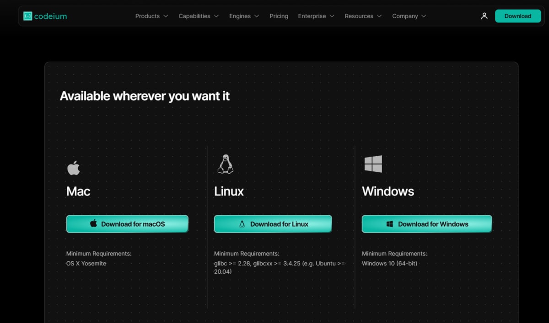Screen dimensions: 549x323
Task: Click 'Minimum Requirements:' label under Mac
Action: click(99, 254)
